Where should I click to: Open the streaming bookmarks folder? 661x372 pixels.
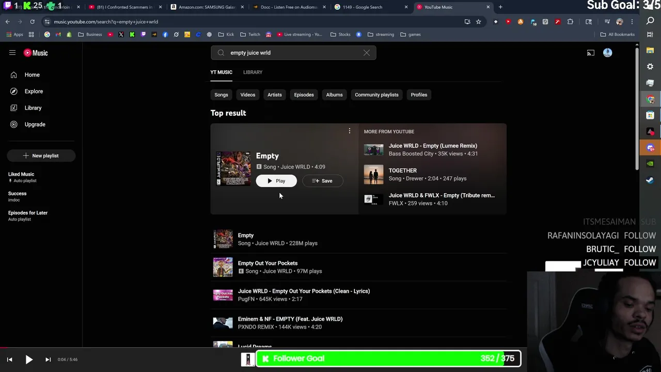pyautogui.click(x=381, y=35)
